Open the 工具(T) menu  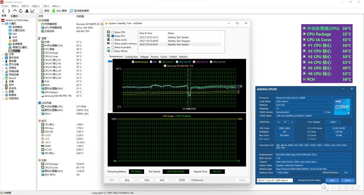(46, 6)
